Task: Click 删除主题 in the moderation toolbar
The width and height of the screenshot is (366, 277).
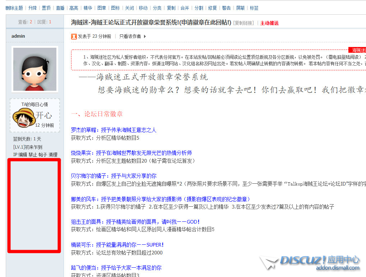Action: (x=14, y=8)
